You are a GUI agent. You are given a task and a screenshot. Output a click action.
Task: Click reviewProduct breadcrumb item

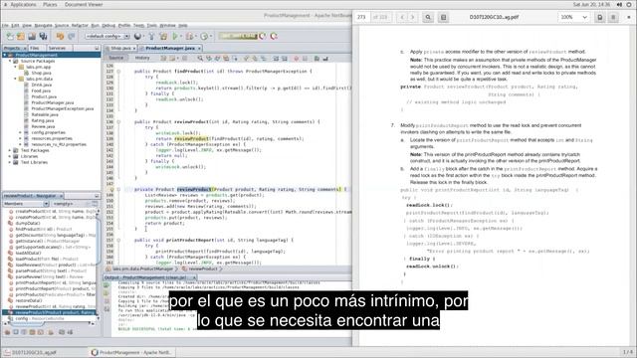point(203,268)
